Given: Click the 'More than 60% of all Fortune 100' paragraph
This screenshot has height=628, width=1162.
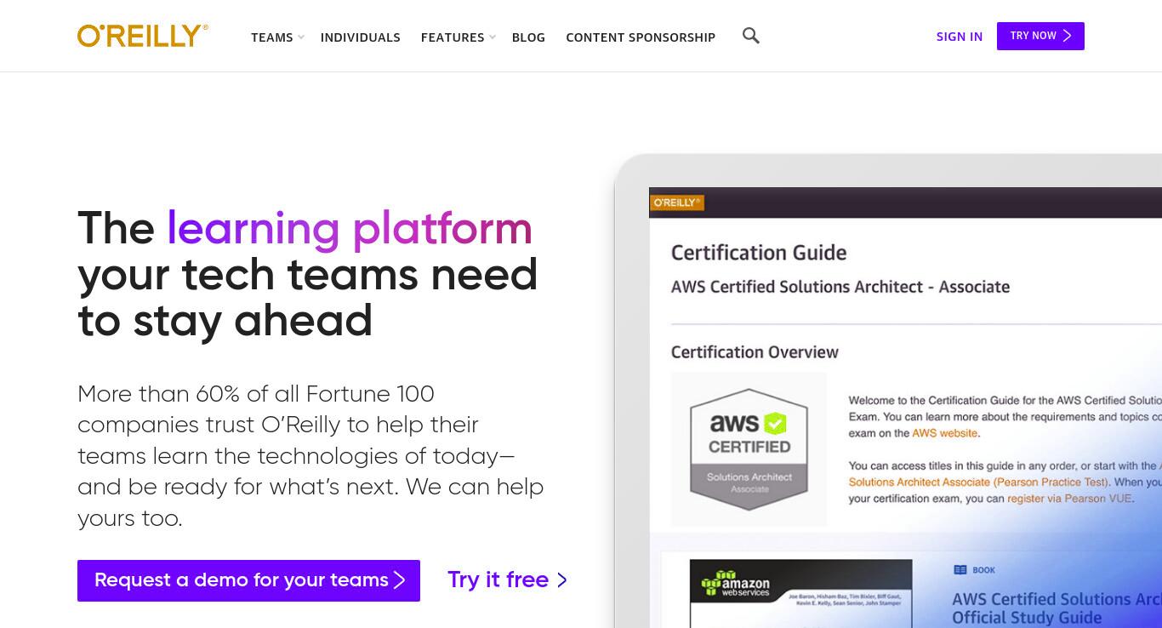Looking at the screenshot, I should 310,456.
